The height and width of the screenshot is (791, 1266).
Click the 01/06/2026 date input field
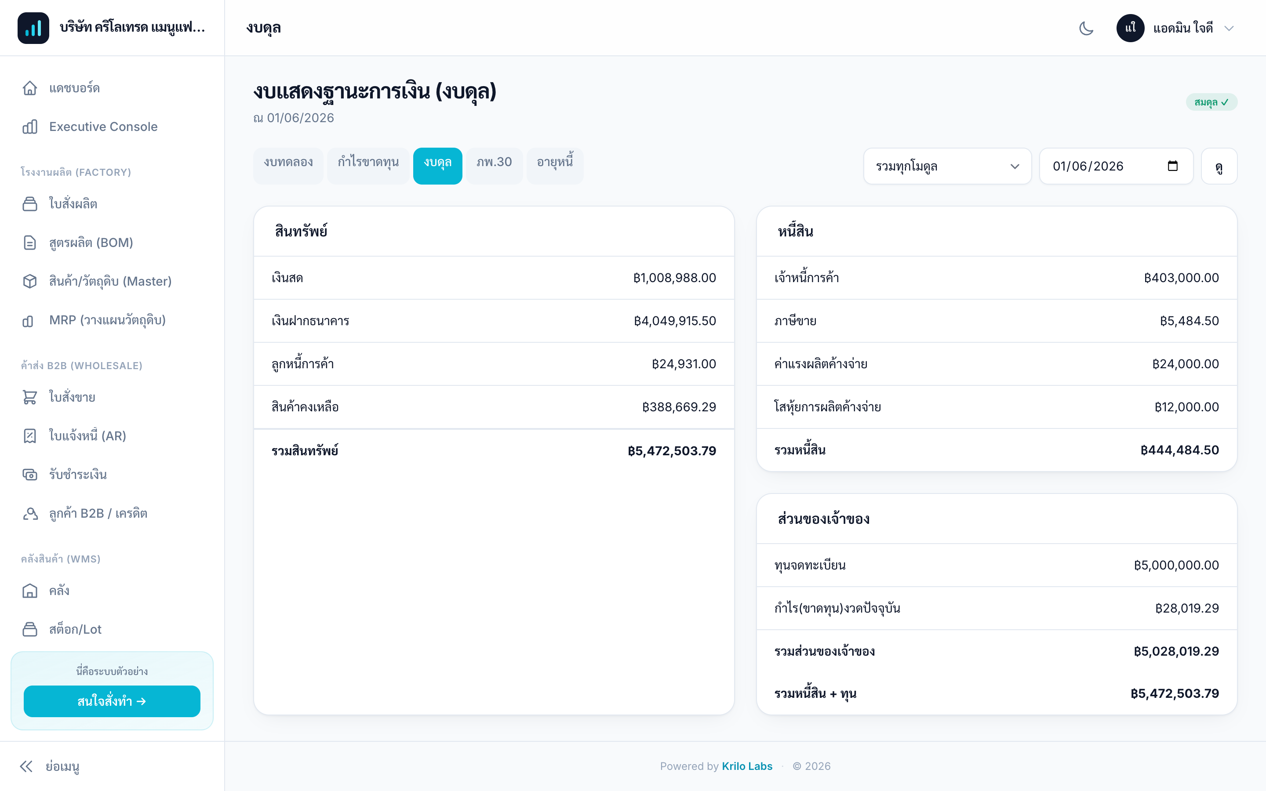tap(1116, 167)
